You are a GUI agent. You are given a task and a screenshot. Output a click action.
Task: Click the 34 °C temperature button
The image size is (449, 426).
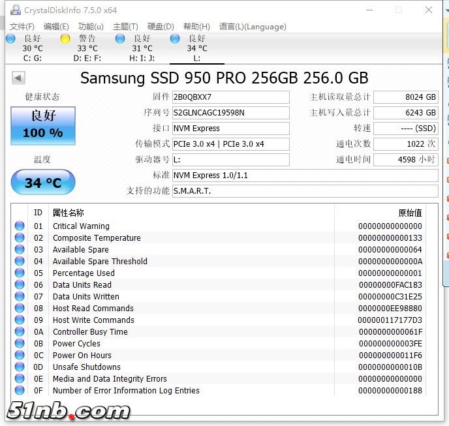pos(43,183)
